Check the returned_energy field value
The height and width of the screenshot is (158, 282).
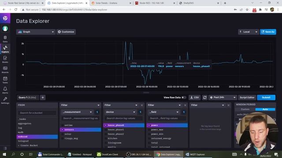[149, 138]
